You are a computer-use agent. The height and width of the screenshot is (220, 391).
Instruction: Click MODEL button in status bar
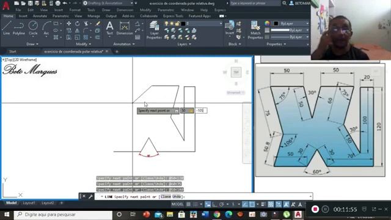coord(177,204)
